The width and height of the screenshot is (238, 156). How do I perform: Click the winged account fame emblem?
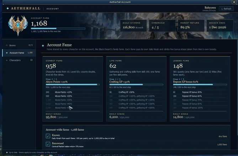point(18,25)
